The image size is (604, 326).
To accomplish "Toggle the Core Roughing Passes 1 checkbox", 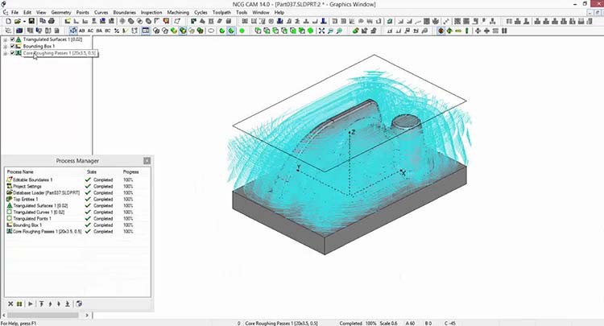I will 12,53.
